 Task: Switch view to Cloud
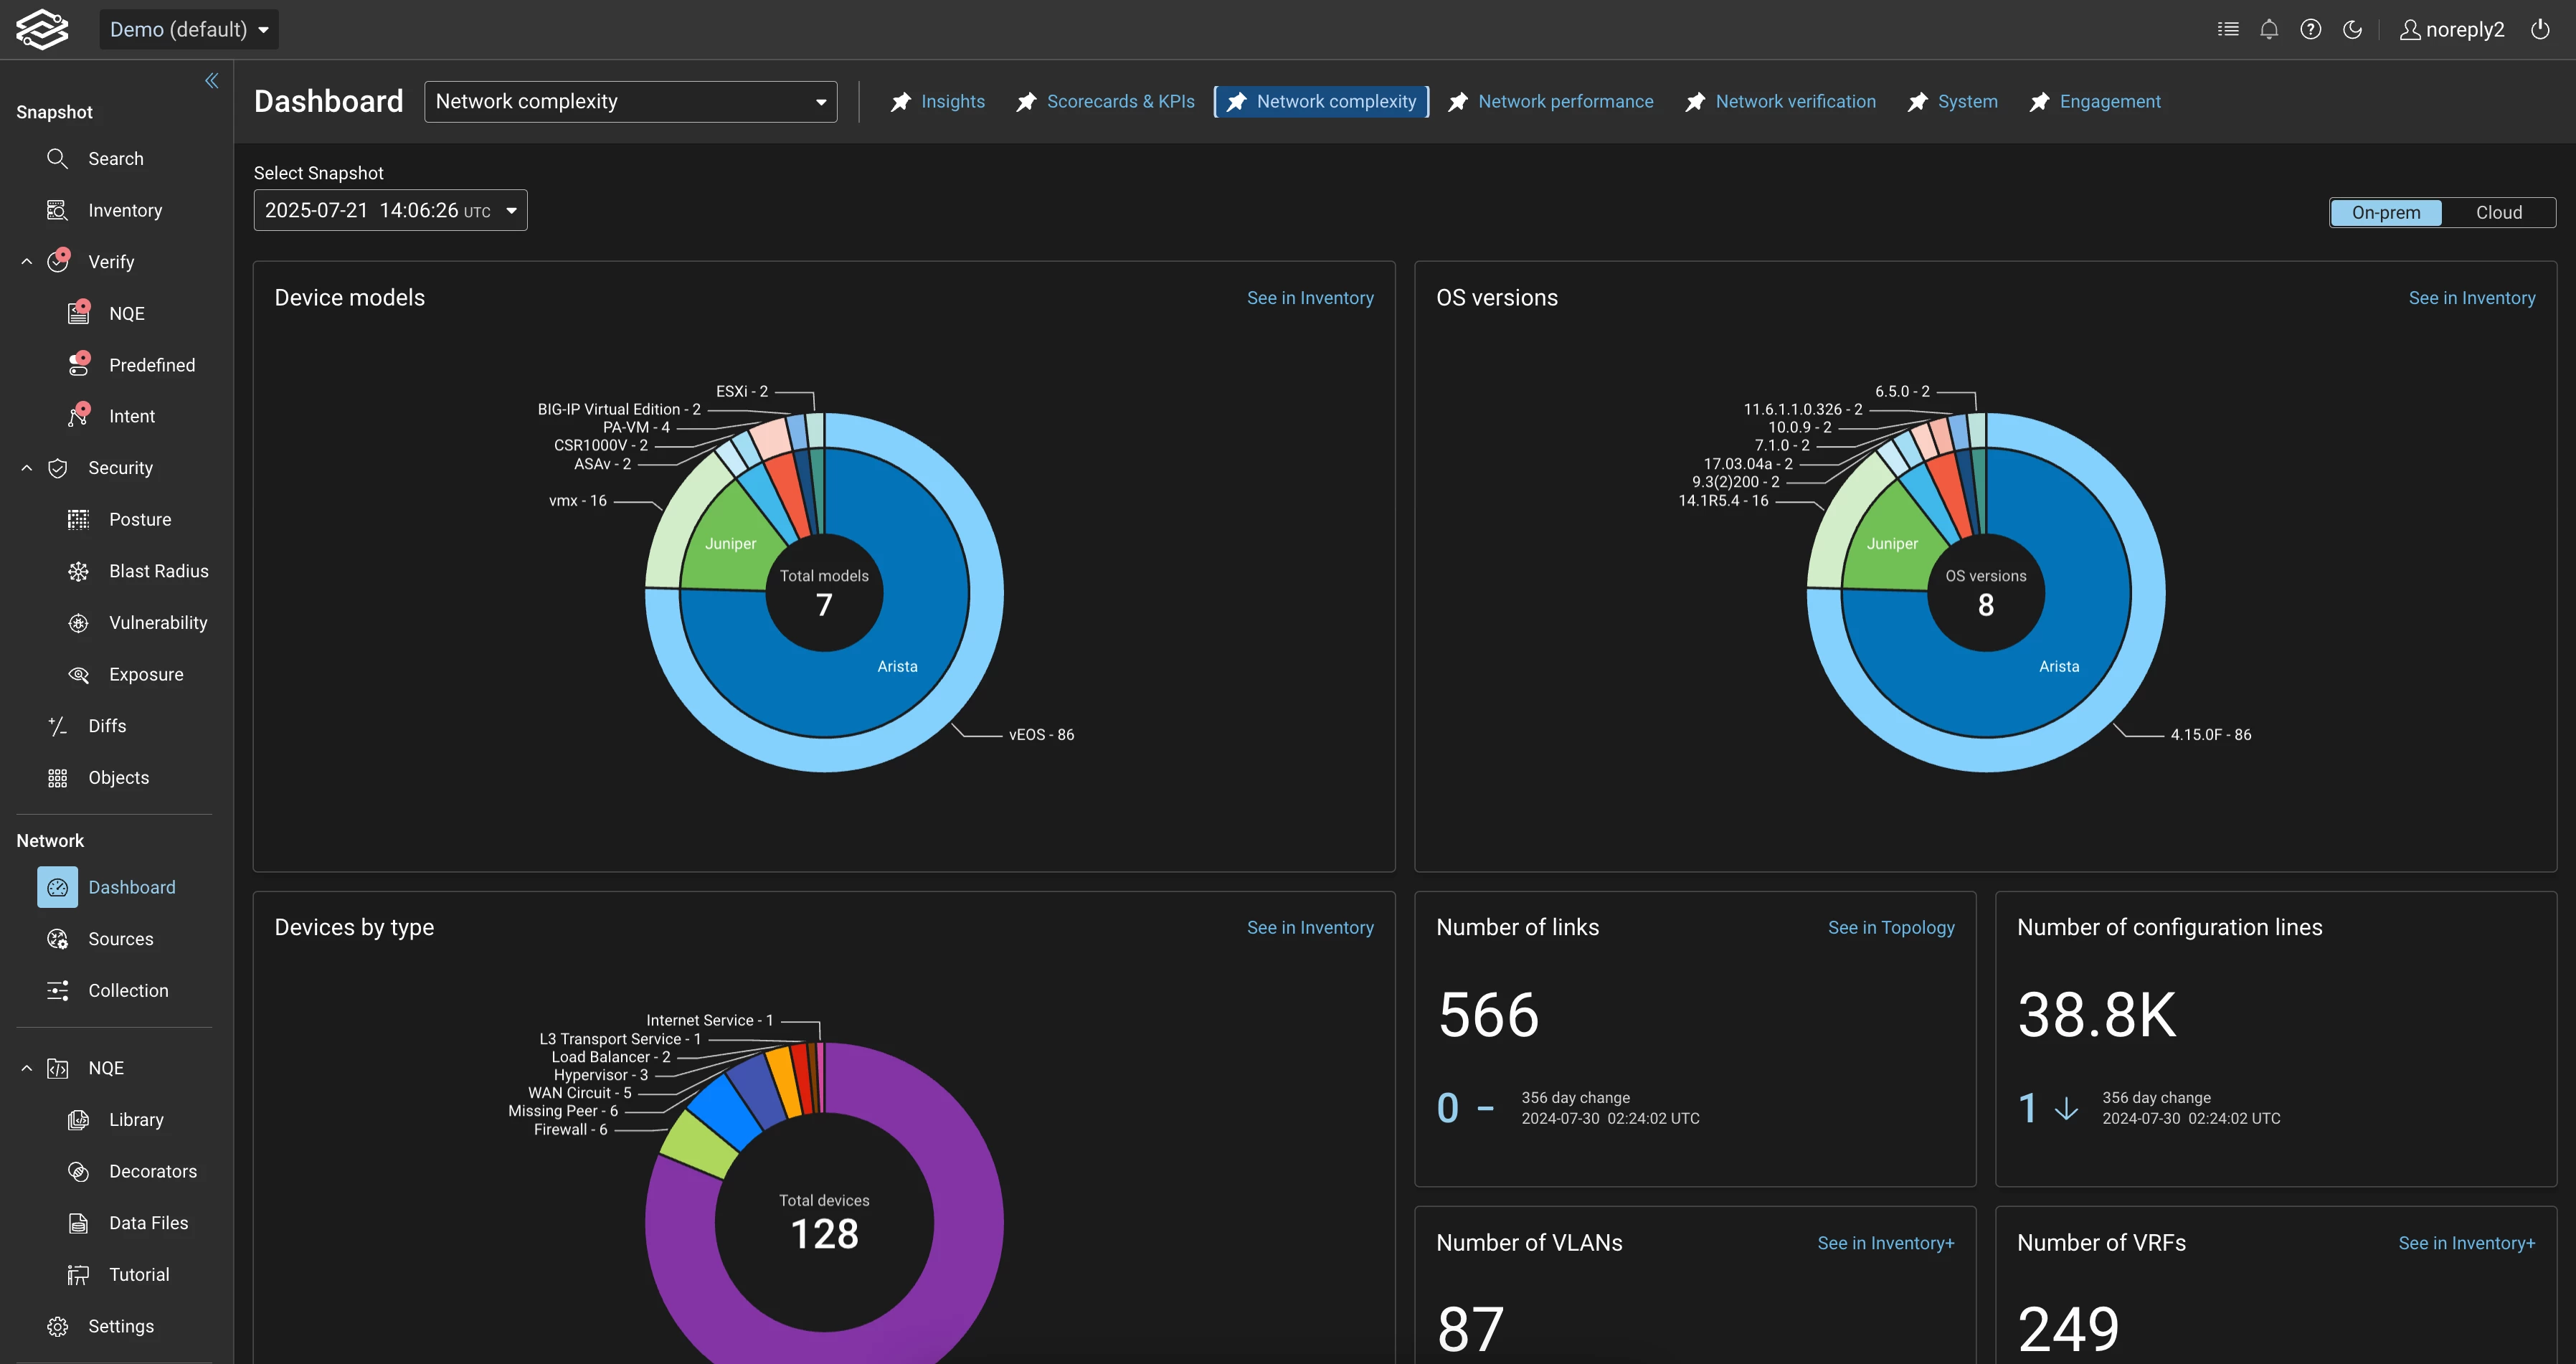pos(2498,212)
